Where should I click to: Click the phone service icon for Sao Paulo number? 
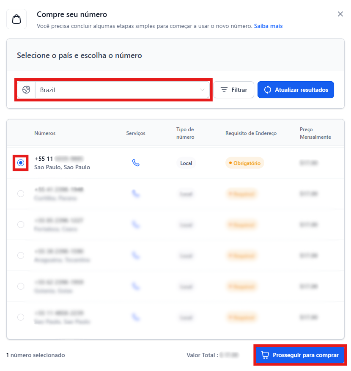point(136,163)
